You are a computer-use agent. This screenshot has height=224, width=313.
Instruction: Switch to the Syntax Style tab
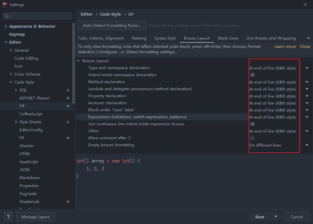point(165,38)
